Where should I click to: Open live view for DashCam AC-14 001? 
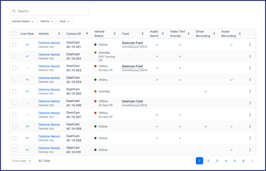[x=27, y=45]
